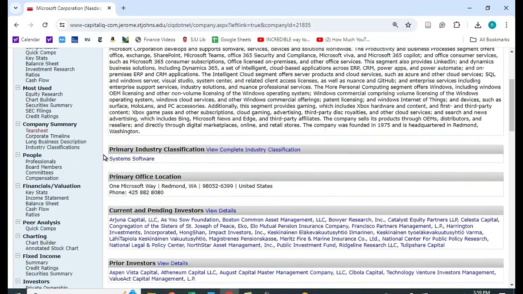This screenshot has height=294, width=523.
Task: Collapse the Charting section
Action: pos(18,236)
